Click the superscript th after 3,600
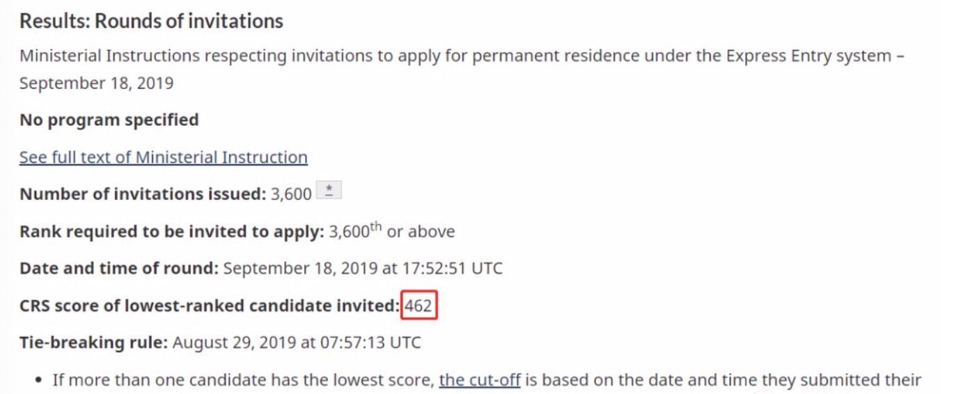972x394 pixels. tap(376, 226)
